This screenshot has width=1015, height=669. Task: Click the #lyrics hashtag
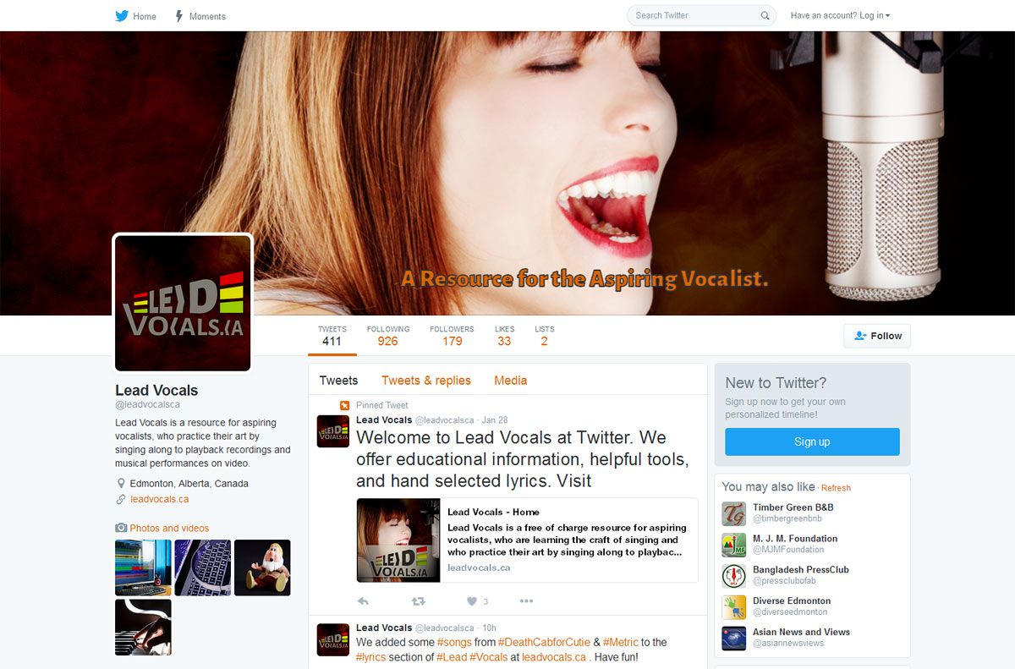pos(371,657)
